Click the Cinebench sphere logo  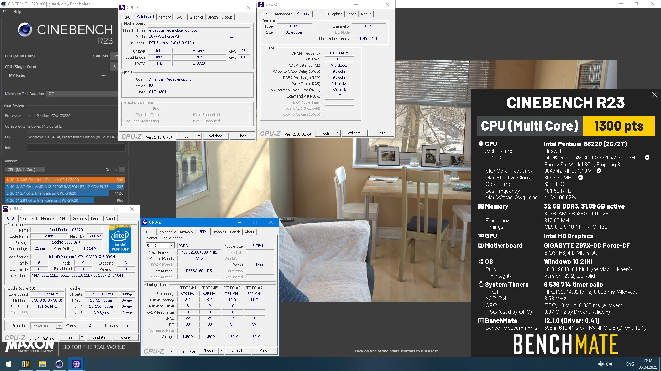tap(25, 30)
